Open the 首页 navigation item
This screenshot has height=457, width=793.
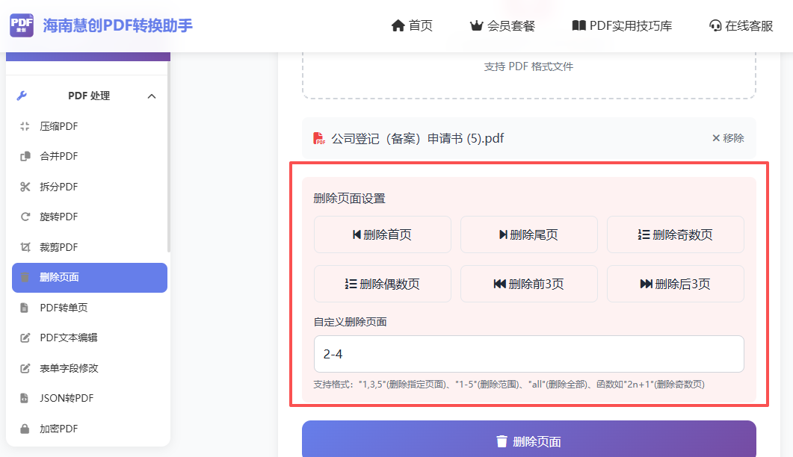[x=412, y=26]
